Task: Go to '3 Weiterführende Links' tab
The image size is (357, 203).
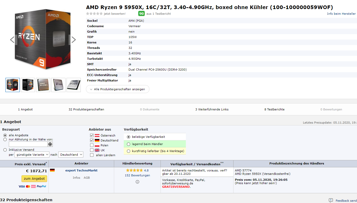Action: 212,109
